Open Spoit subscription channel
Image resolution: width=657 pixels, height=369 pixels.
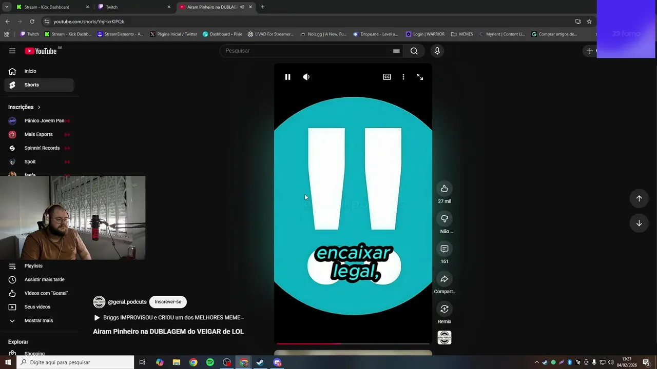(39, 162)
